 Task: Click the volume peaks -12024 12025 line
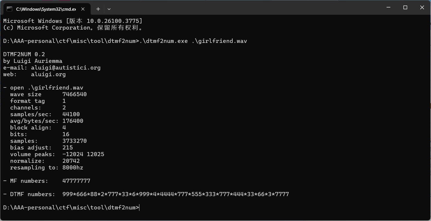click(x=57, y=154)
